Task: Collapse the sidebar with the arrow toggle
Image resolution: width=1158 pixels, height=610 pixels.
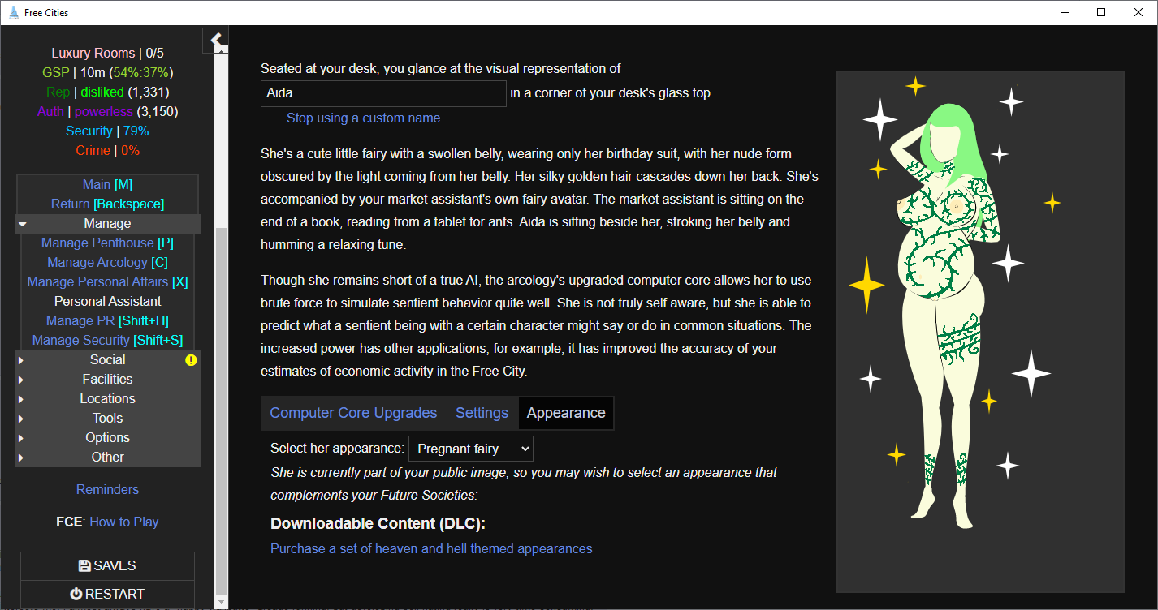Action: pos(216,40)
